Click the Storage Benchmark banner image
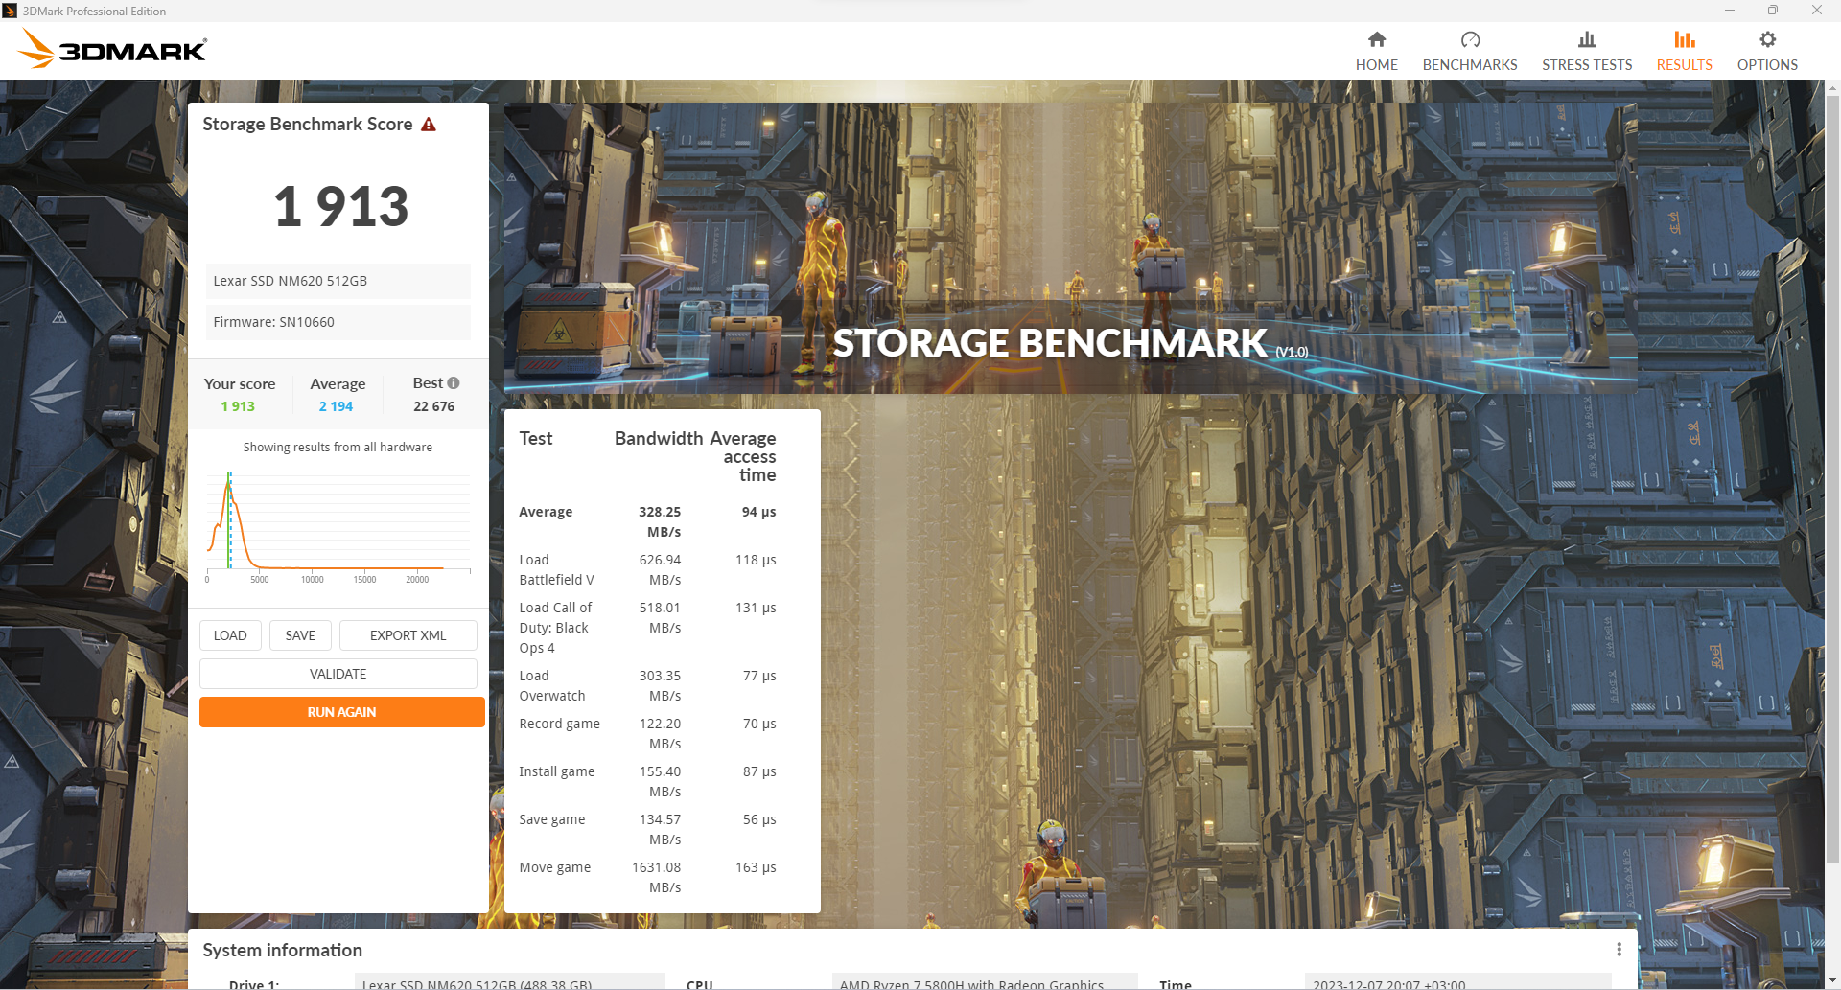The image size is (1841, 990). (1070, 248)
